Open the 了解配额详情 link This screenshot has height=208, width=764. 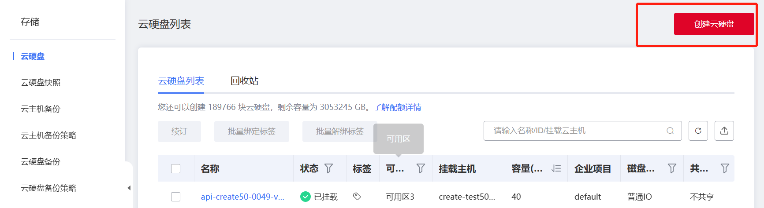tap(397, 107)
